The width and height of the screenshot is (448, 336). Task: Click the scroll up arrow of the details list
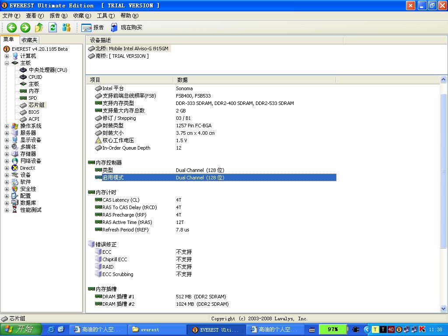point(443,80)
